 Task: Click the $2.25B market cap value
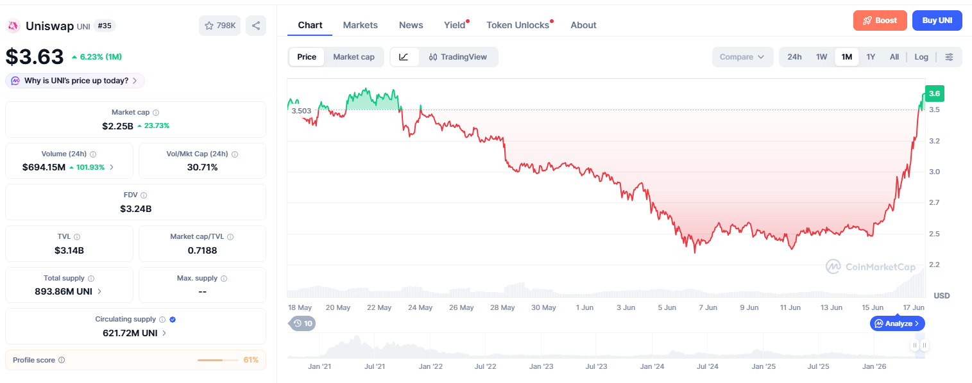117,126
